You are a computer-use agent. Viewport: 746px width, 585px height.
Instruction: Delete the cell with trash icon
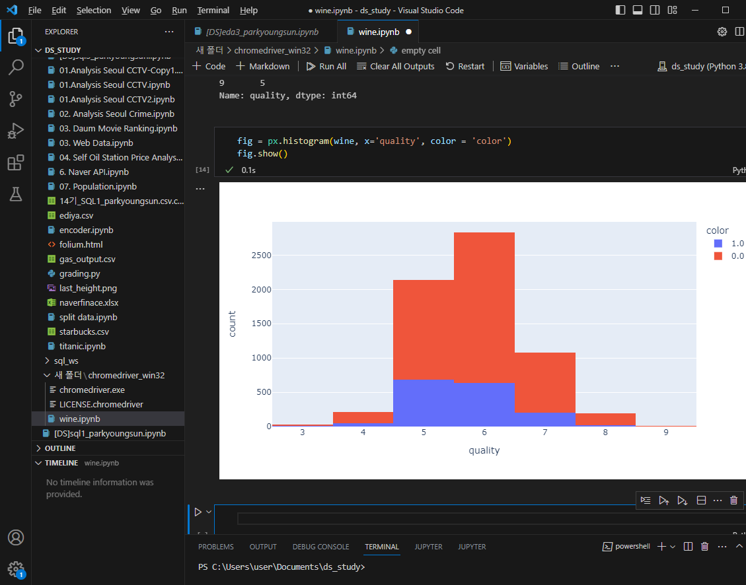click(x=733, y=500)
